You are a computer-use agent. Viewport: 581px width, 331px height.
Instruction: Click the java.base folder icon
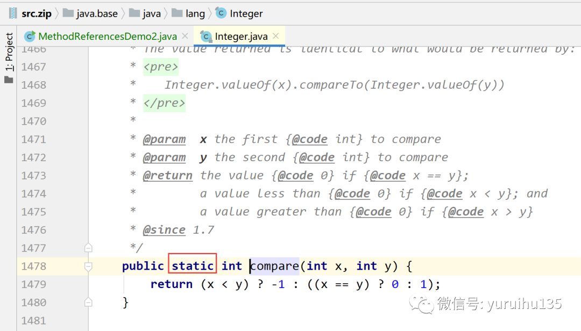click(x=68, y=13)
